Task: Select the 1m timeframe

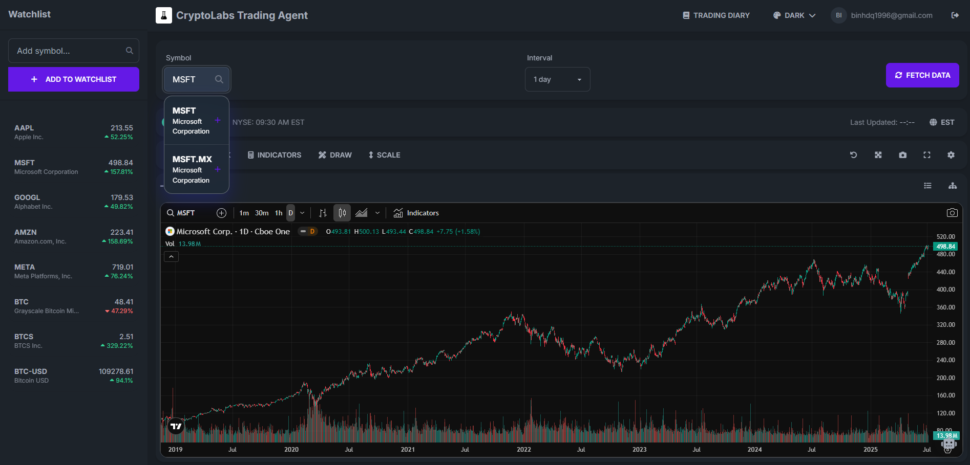Action: point(244,213)
